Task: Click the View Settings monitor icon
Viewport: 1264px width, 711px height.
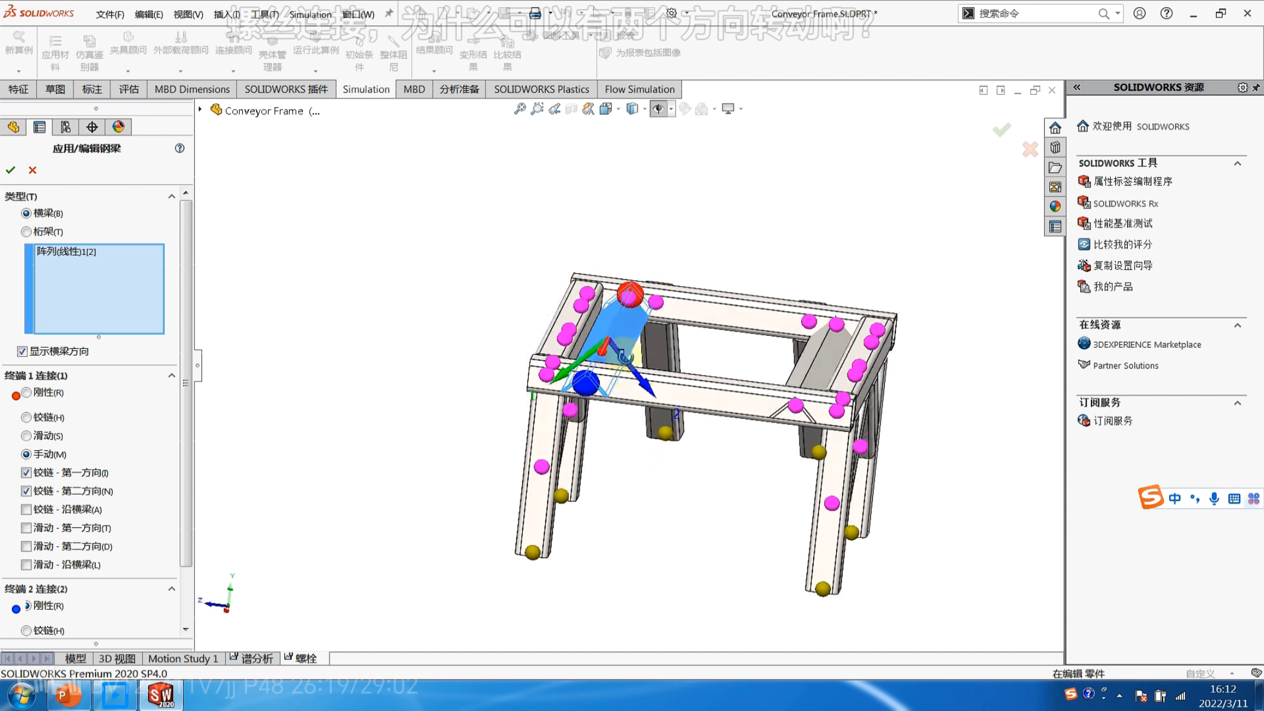Action: tap(728, 109)
